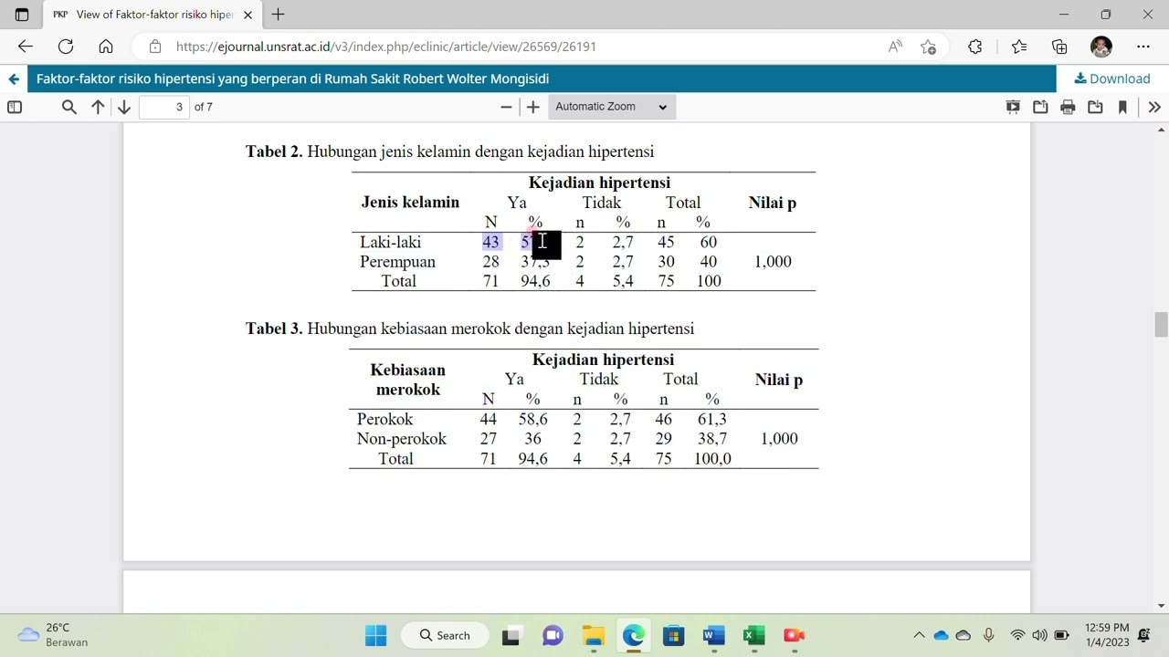Screen dimensions: 1169x657
Task: Open Word from taskbar
Action: 713,635
